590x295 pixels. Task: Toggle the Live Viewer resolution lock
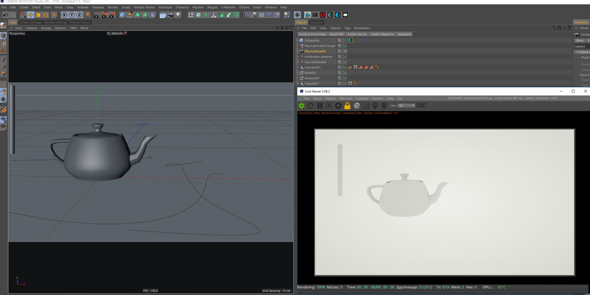tap(347, 106)
